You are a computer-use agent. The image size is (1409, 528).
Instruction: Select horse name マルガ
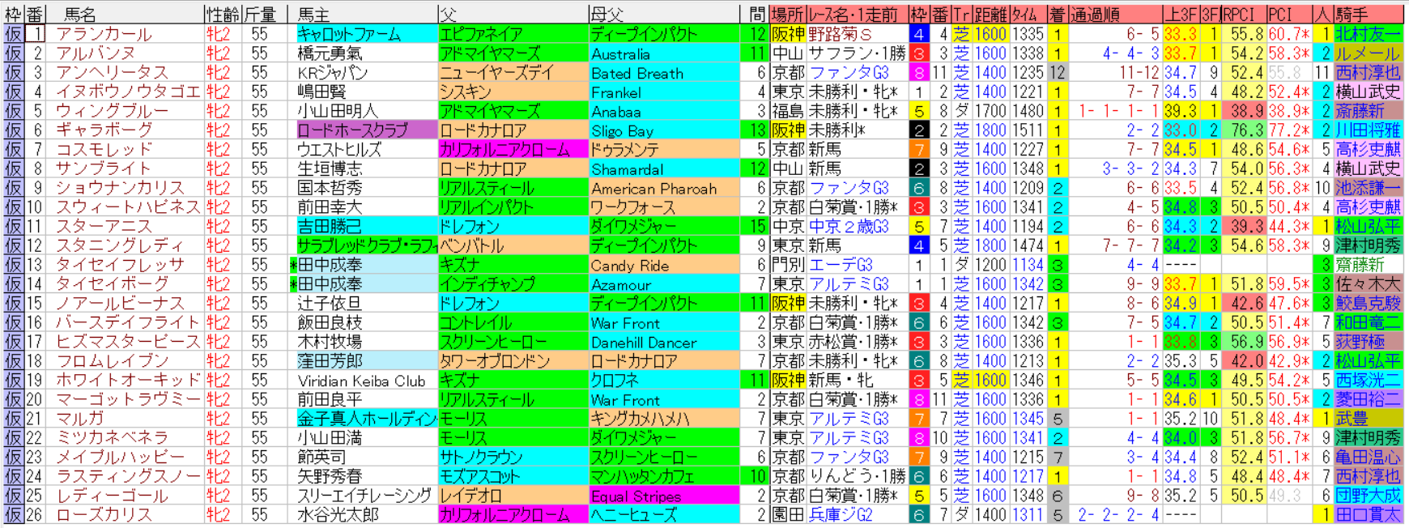[80, 419]
